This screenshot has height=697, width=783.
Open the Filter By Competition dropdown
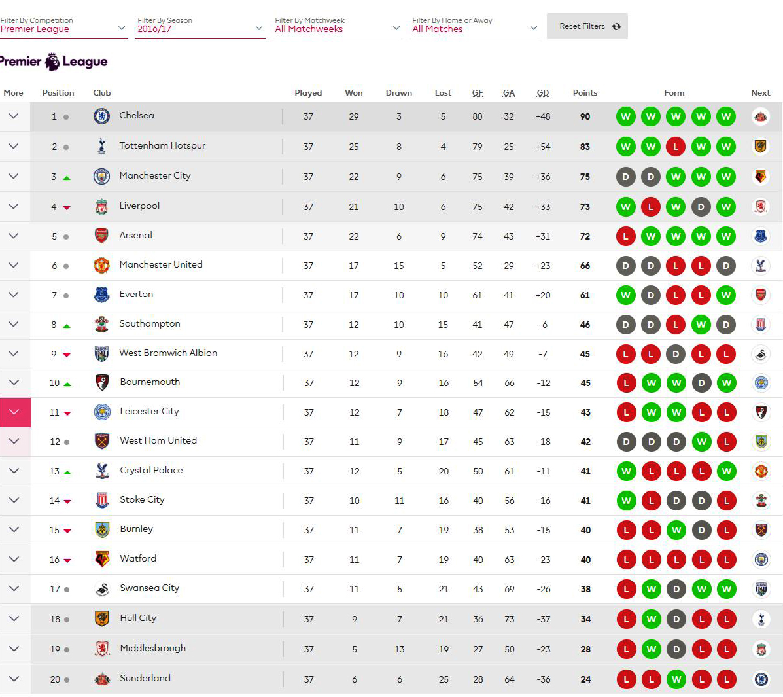[x=63, y=26]
